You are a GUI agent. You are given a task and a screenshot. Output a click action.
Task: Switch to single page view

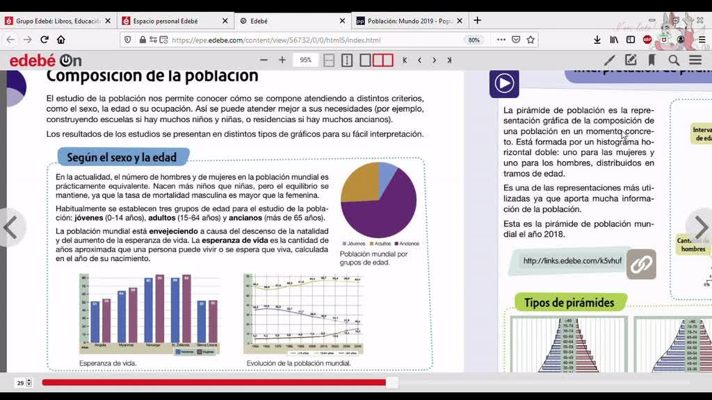click(365, 60)
